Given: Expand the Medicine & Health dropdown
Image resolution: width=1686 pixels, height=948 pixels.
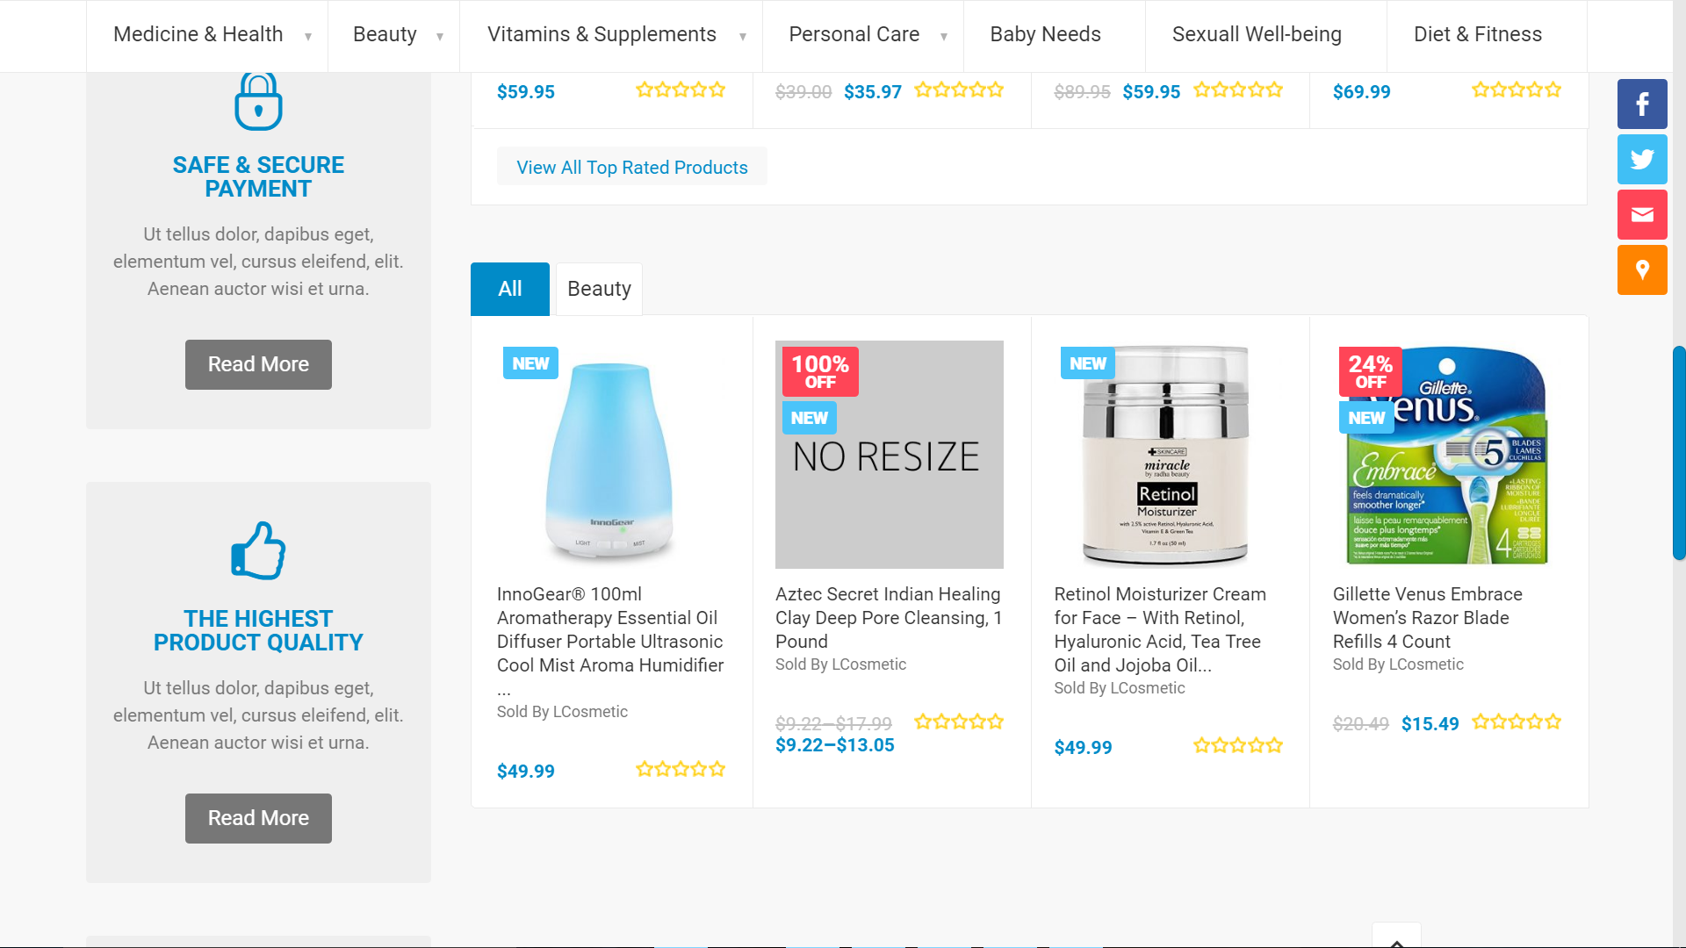Looking at the screenshot, I should pyautogui.click(x=307, y=36).
